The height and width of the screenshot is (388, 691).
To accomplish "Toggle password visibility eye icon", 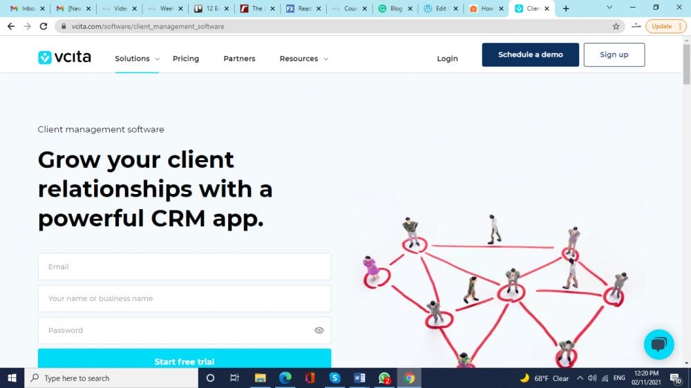I will coord(319,331).
